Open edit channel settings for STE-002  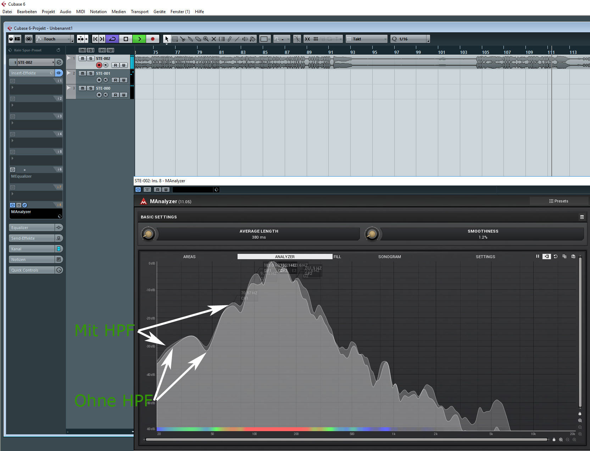click(59, 62)
